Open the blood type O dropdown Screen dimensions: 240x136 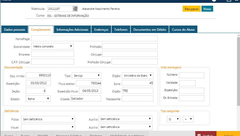173,119
